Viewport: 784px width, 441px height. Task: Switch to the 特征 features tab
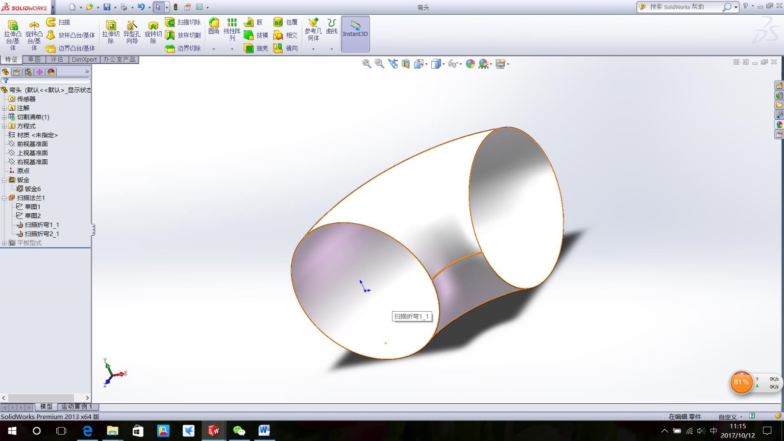coord(11,59)
